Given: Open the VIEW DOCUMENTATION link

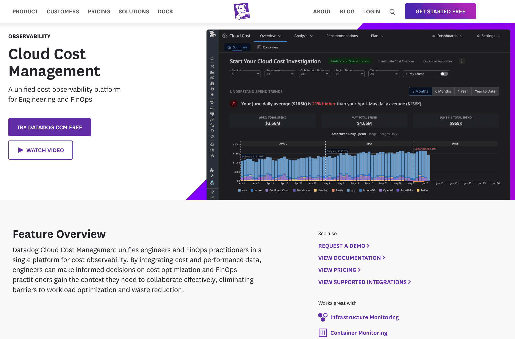Looking at the screenshot, I should click(352, 258).
